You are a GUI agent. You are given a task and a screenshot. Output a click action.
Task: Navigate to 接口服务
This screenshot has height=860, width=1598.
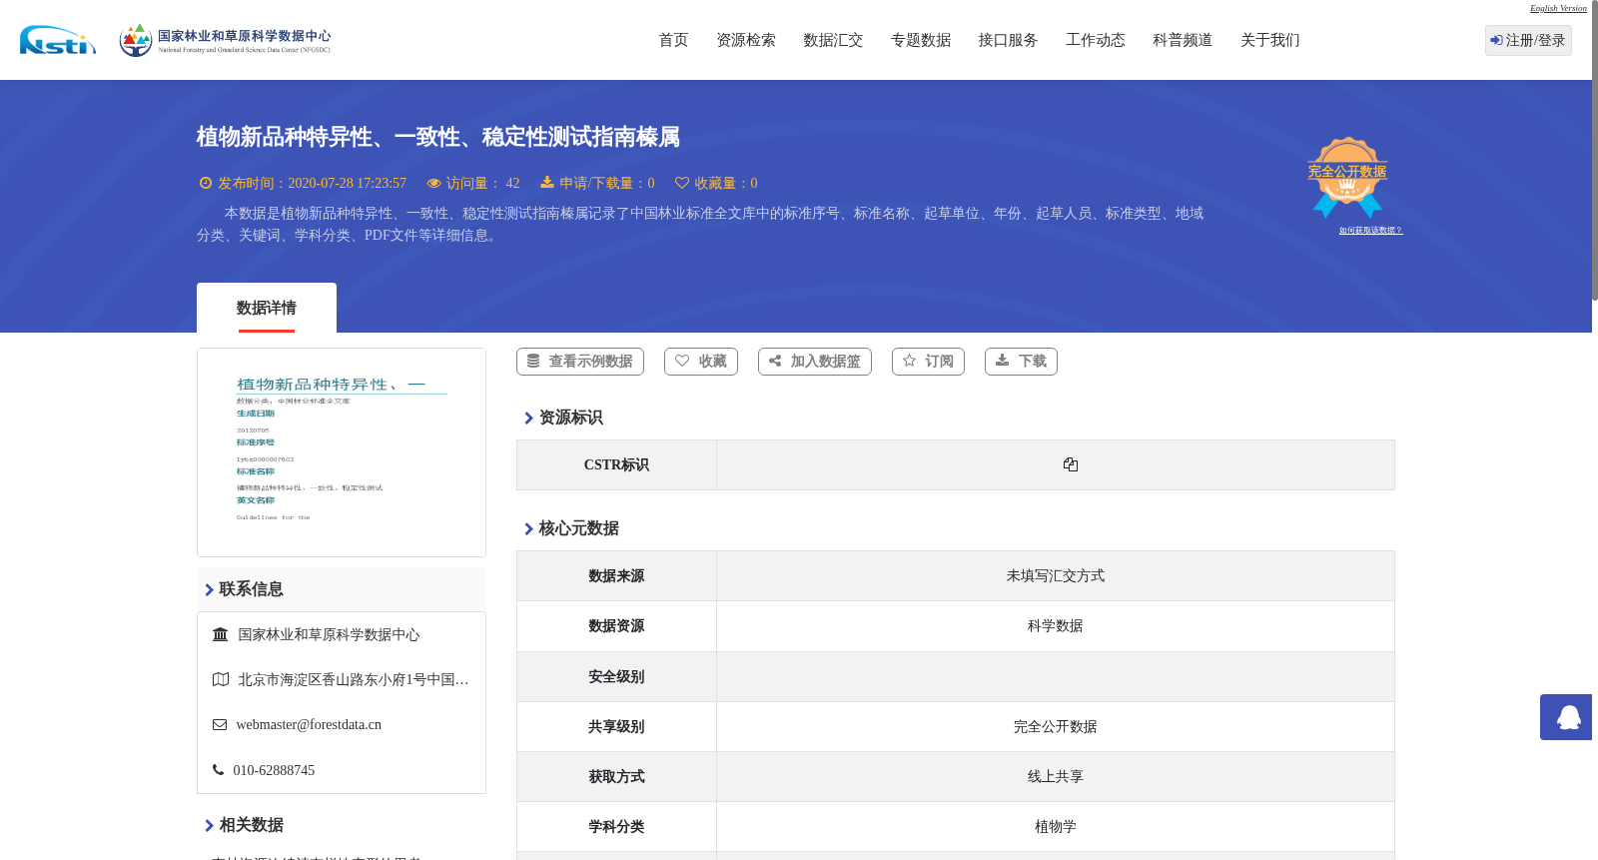pos(1008,40)
